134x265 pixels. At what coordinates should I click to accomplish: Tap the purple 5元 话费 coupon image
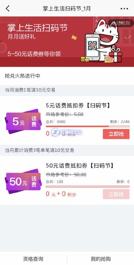coord(23,121)
